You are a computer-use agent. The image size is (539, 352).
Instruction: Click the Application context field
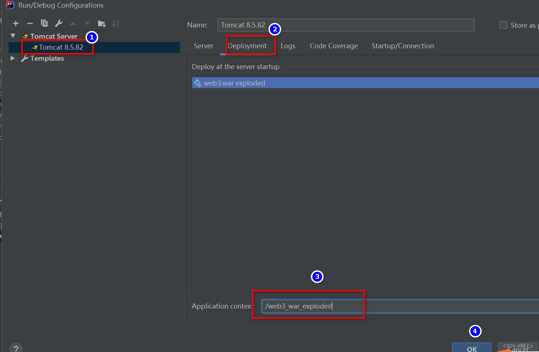(x=400, y=306)
